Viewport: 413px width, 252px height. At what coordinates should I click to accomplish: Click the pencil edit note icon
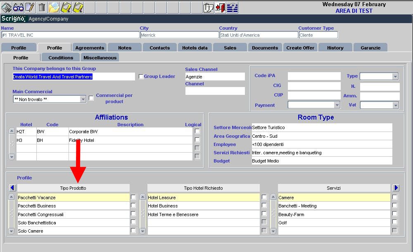coord(30,7)
